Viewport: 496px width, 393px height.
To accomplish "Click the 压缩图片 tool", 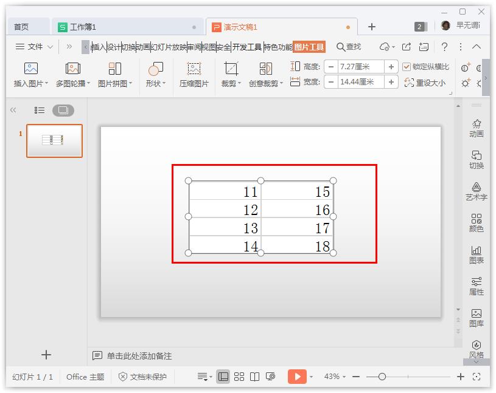I will pos(195,74).
